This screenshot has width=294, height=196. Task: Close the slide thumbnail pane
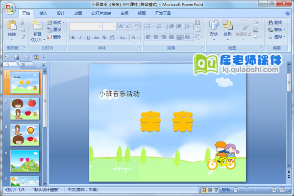tap(44, 65)
